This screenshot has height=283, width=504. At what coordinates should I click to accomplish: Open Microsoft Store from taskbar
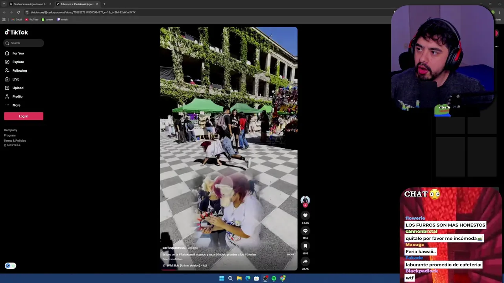click(x=256, y=278)
